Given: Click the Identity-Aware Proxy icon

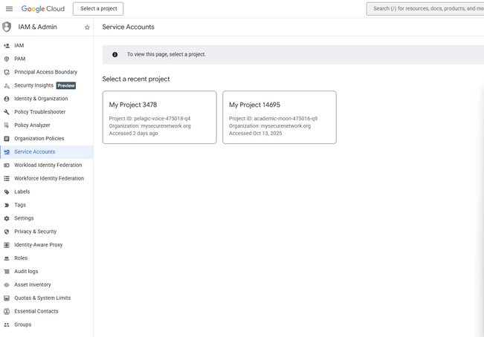Looking at the screenshot, I should click(7, 245).
